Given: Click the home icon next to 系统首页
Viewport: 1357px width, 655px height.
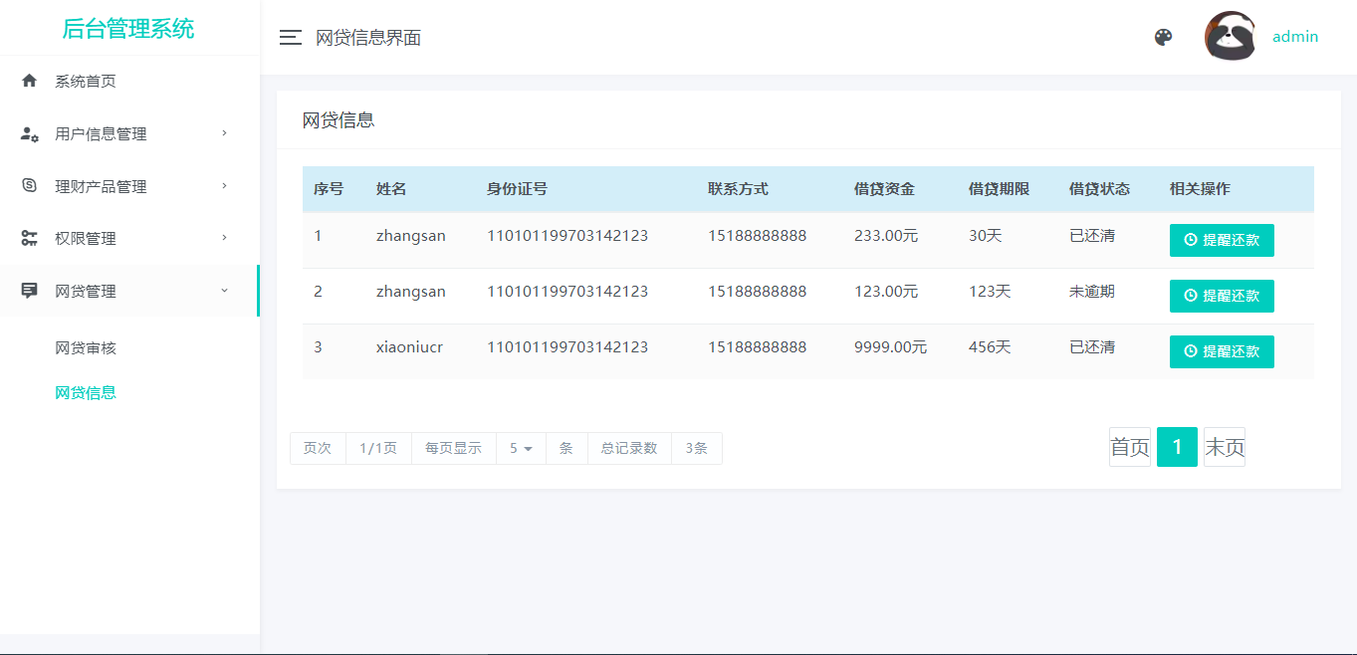Looking at the screenshot, I should (29, 81).
